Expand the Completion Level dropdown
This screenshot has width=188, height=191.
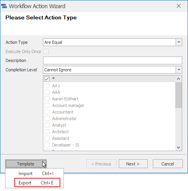(x=179, y=70)
